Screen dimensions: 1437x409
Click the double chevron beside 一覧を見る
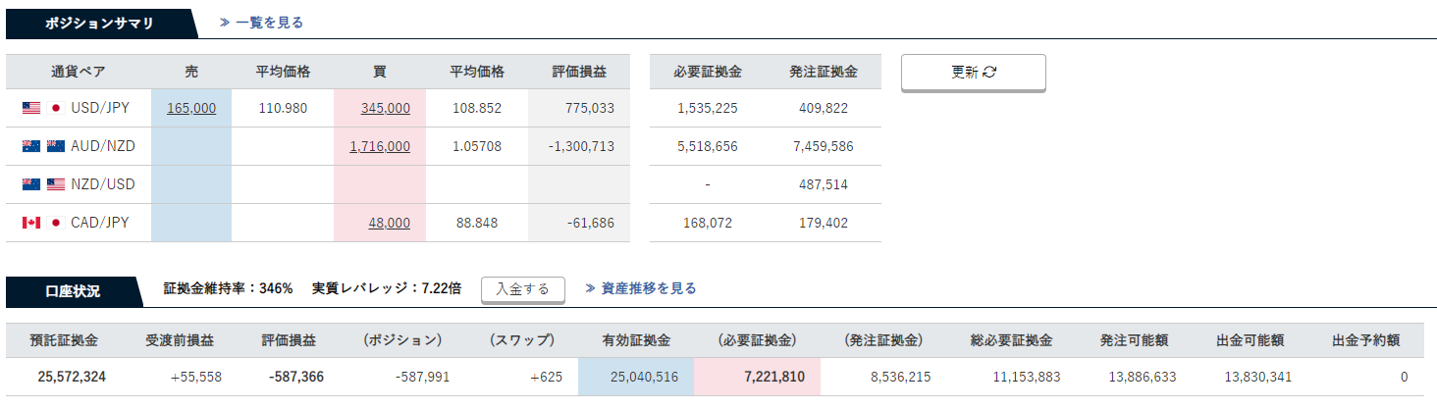pos(224,22)
